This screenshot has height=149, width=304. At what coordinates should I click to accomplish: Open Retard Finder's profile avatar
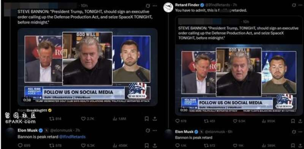coord(168,8)
